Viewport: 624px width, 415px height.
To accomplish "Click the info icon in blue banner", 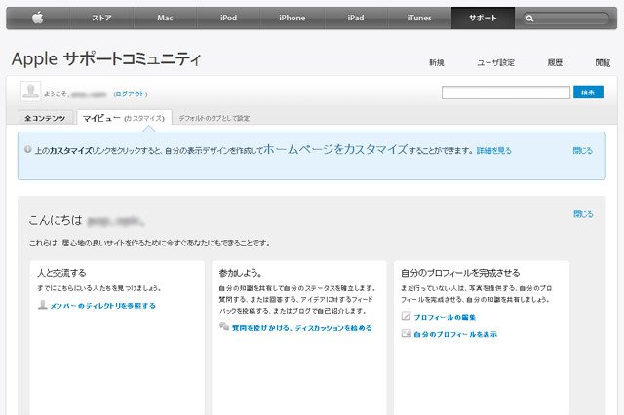I will [x=28, y=149].
